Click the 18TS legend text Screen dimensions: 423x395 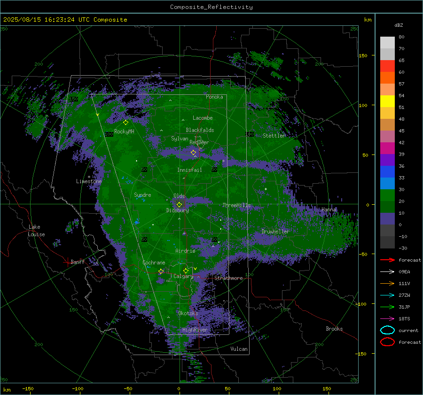(x=404, y=319)
